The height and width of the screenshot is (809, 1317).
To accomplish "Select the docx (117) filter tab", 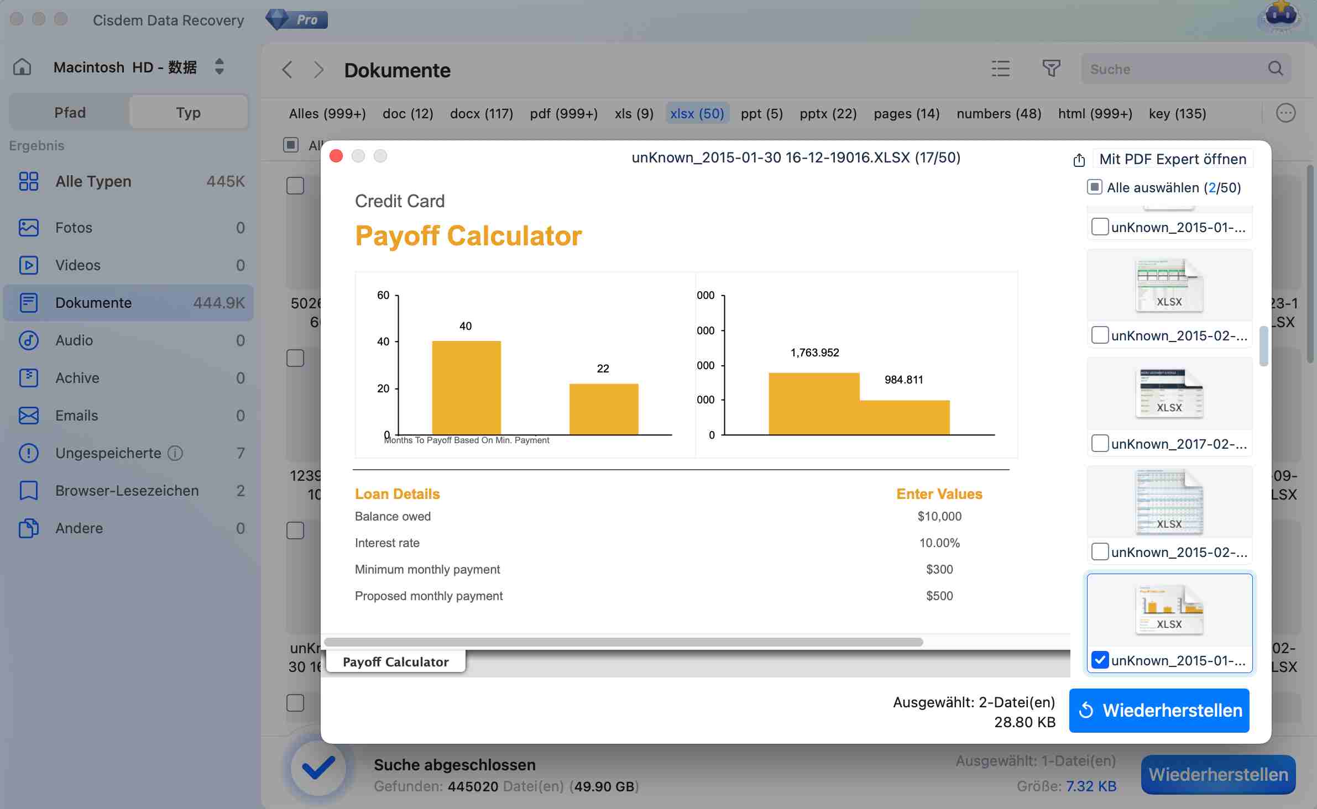I will click(x=481, y=114).
